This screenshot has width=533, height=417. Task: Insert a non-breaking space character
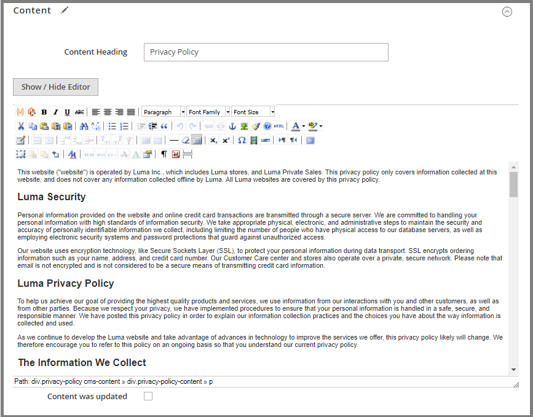176,155
